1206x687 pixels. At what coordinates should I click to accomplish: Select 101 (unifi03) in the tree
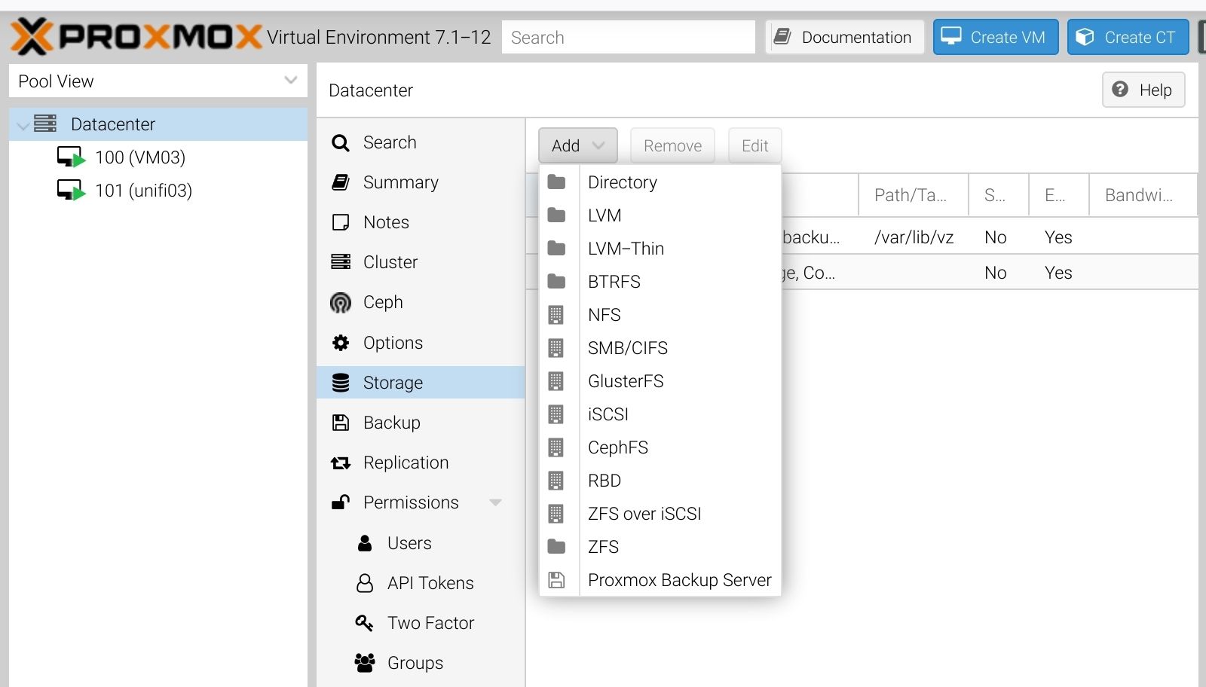tap(158, 190)
